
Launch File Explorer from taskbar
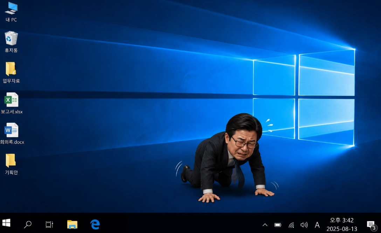[72, 224]
